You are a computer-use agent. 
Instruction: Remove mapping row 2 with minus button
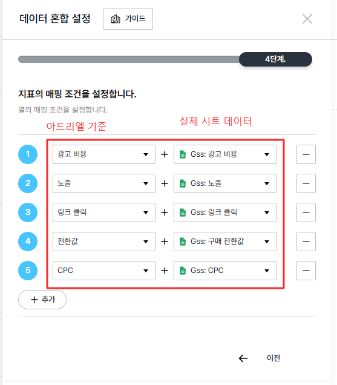(306, 183)
